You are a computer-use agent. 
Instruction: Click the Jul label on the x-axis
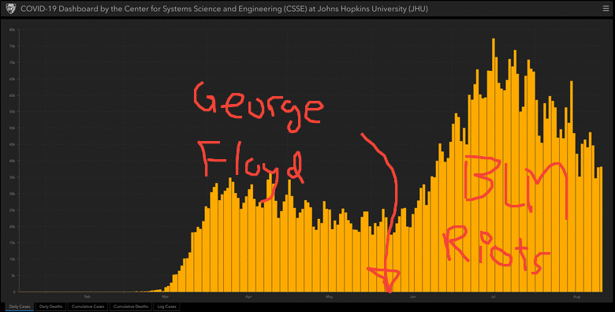pyautogui.click(x=493, y=296)
